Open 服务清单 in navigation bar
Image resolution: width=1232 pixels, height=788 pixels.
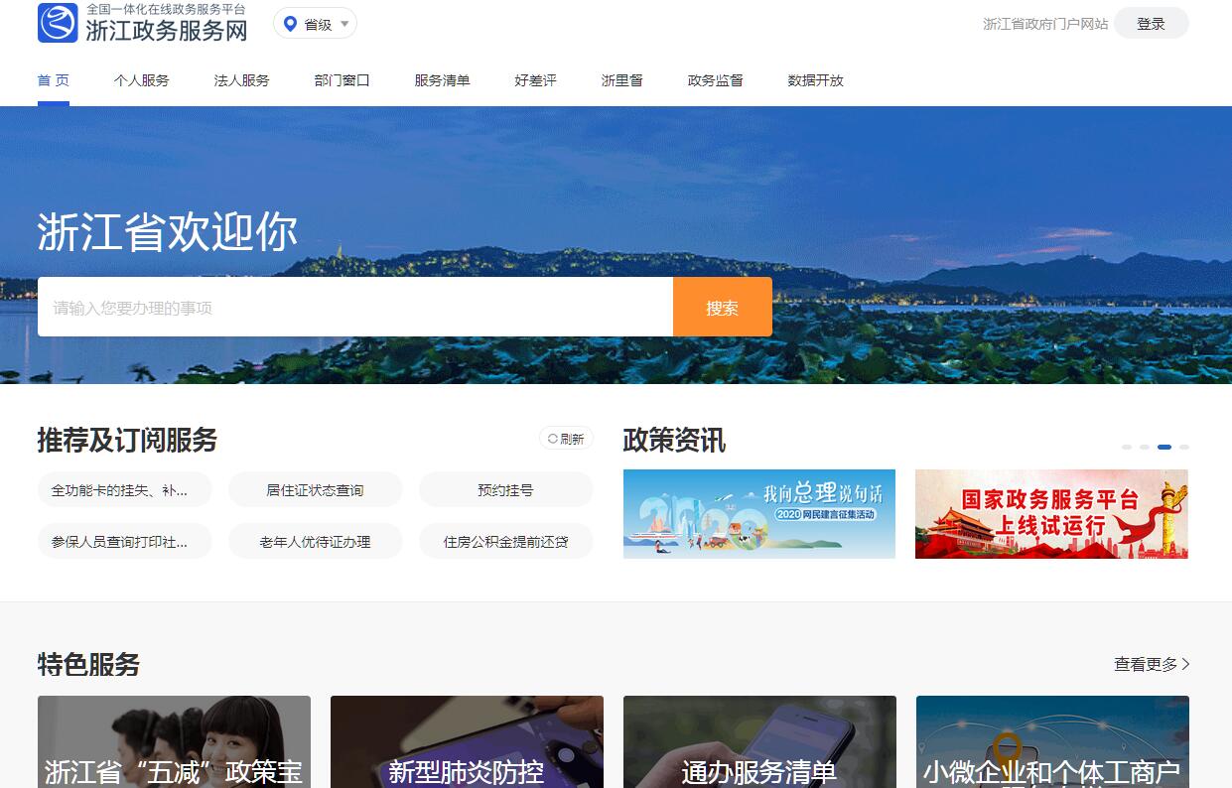point(442,80)
